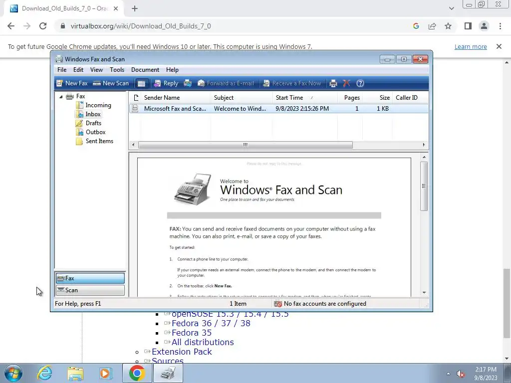Select the Sent Items folder
511x383 pixels.
point(95,141)
